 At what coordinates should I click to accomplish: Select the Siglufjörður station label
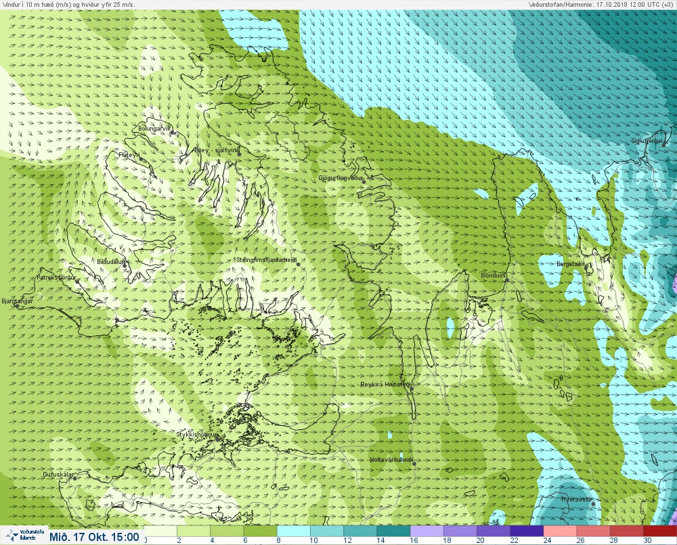click(x=647, y=141)
